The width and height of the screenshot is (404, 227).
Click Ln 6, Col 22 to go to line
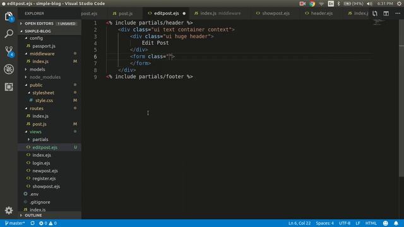coord(299,223)
